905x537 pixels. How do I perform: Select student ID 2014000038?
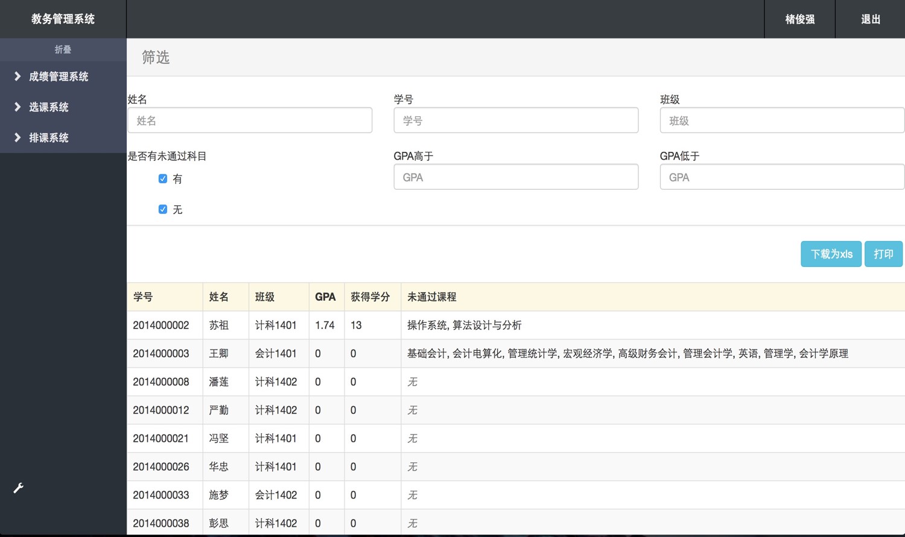(x=161, y=523)
